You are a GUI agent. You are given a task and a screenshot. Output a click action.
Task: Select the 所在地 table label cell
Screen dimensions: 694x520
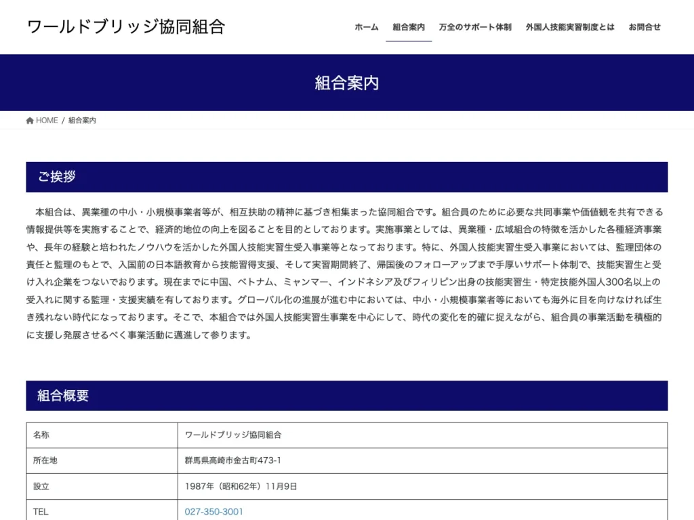[x=102, y=460]
